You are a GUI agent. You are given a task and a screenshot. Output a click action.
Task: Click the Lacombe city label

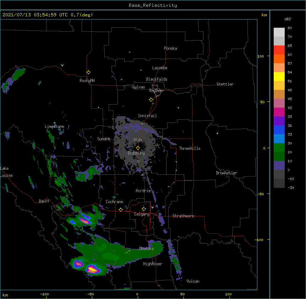click(x=160, y=68)
